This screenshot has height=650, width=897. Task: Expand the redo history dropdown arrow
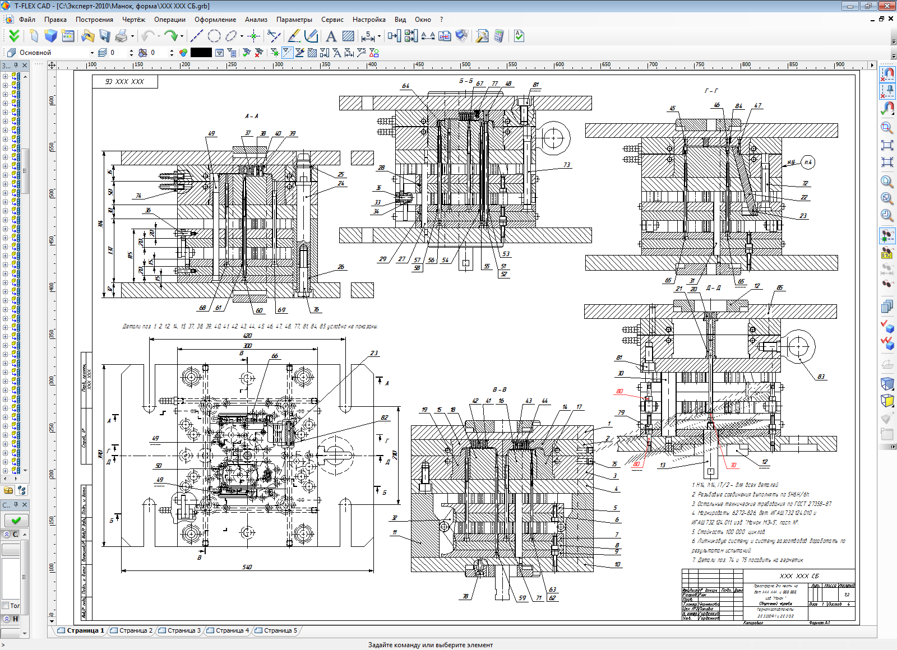coord(182,36)
